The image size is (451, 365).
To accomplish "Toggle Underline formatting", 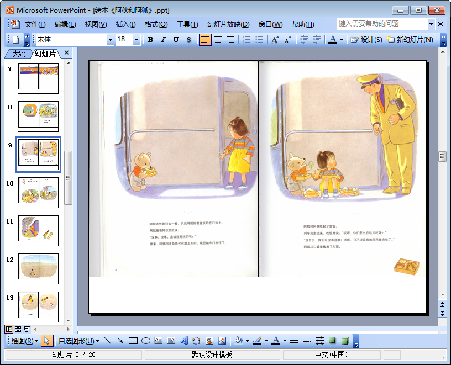I will click(176, 40).
